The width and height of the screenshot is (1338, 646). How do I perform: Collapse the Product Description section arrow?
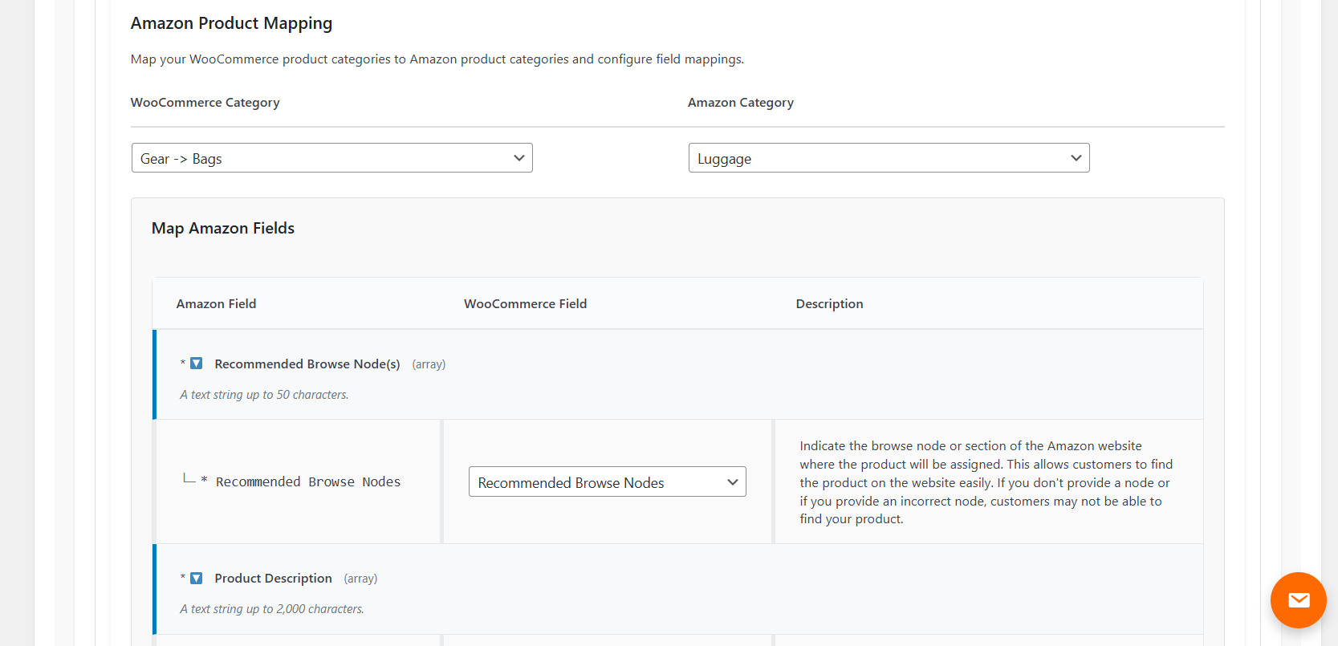point(196,578)
